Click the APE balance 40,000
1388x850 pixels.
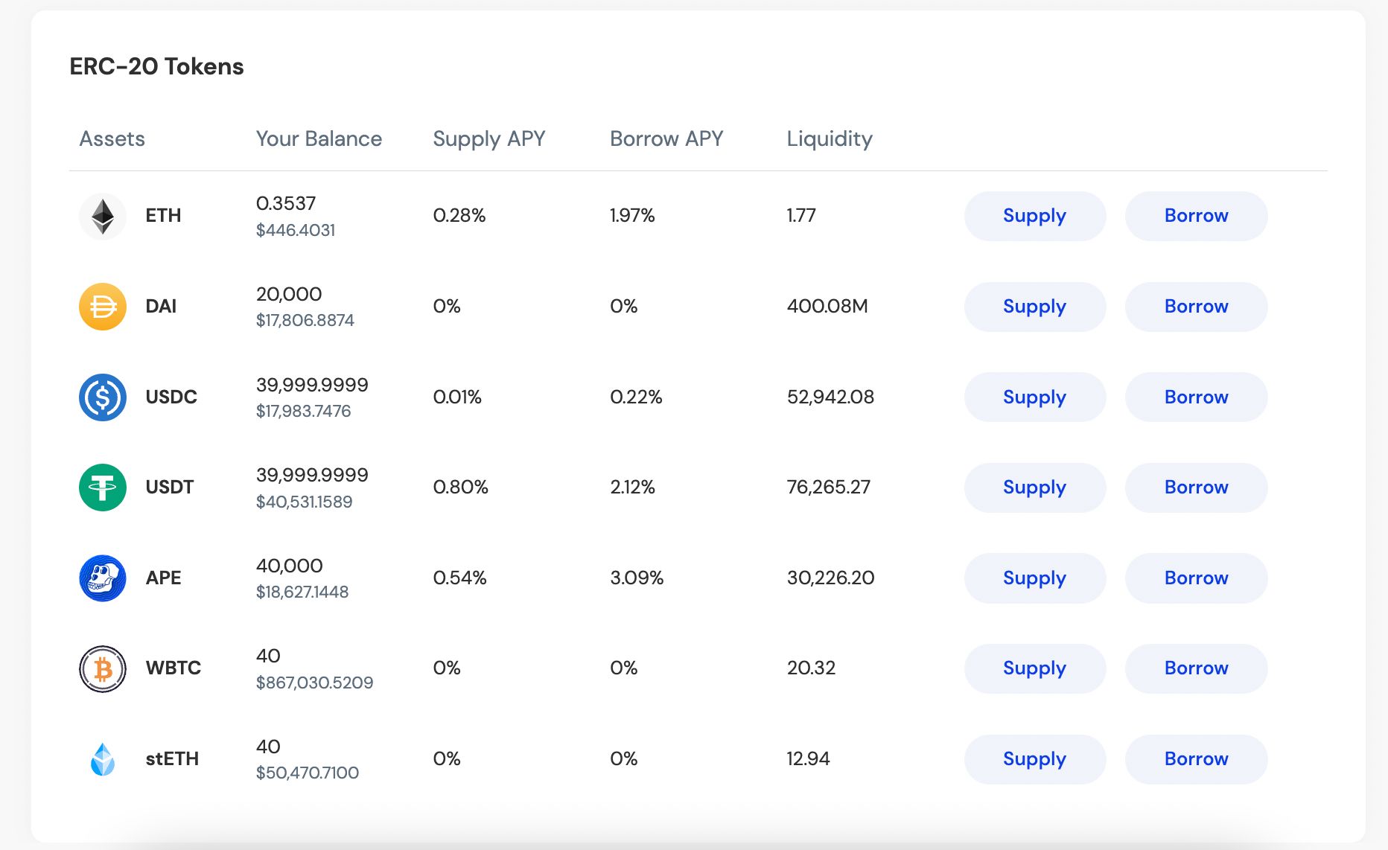pyautogui.click(x=290, y=566)
